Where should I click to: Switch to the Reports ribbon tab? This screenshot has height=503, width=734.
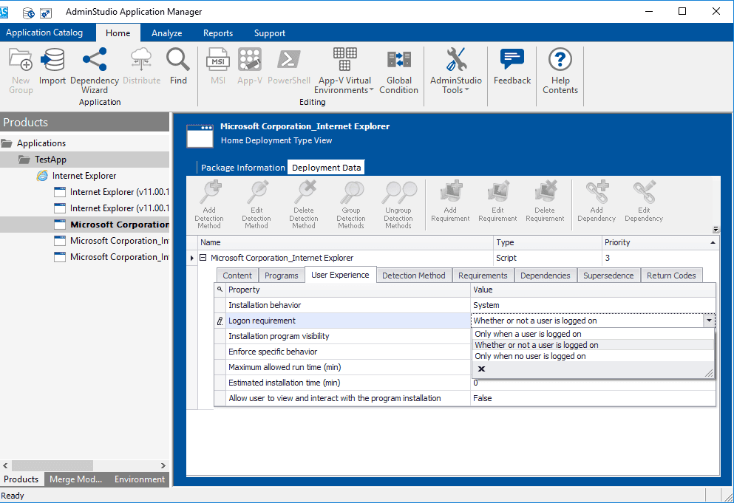[x=217, y=32]
